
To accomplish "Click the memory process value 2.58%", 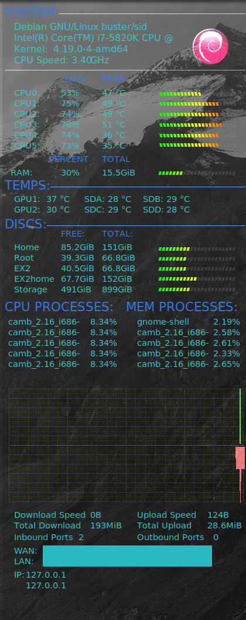I will point(227,332).
